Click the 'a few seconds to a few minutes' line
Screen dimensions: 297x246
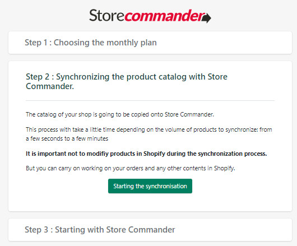tap(67, 138)
